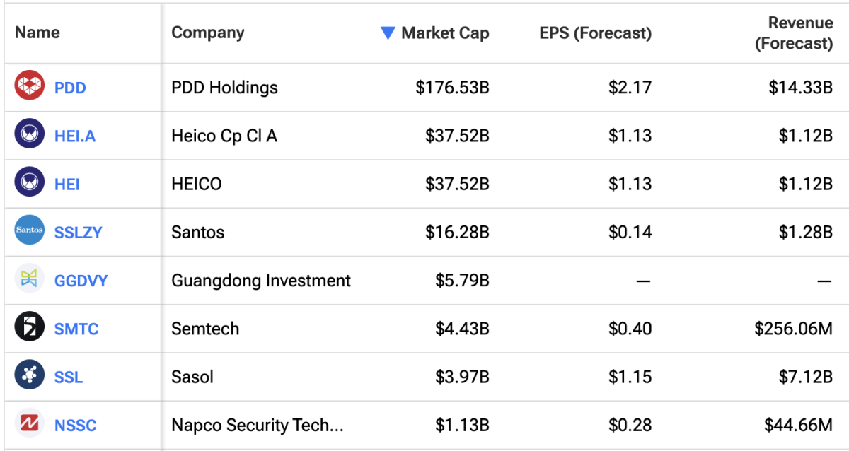Image resolution: width=849 pixels, height=451 pixels.
Task: Sort by Revenue (Forecast) column header
Action: coord(794,33)
